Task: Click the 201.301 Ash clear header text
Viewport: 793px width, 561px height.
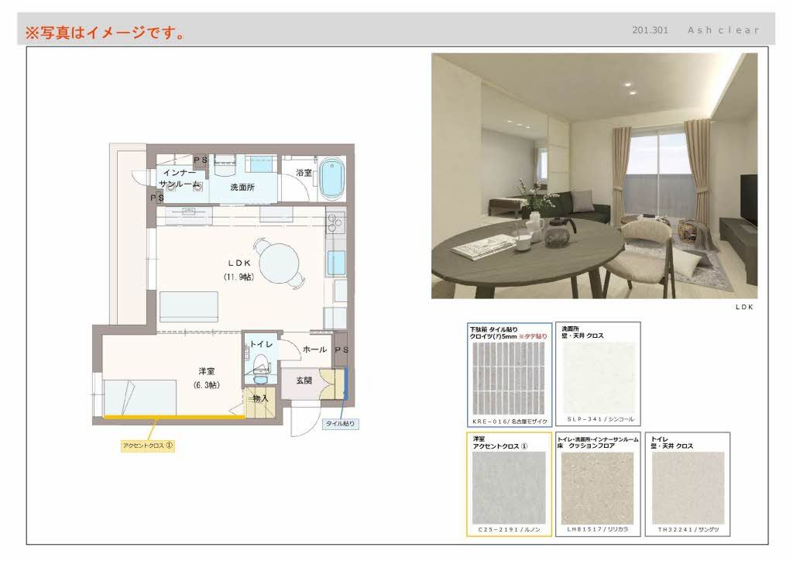Action: (x=695, y=30)
